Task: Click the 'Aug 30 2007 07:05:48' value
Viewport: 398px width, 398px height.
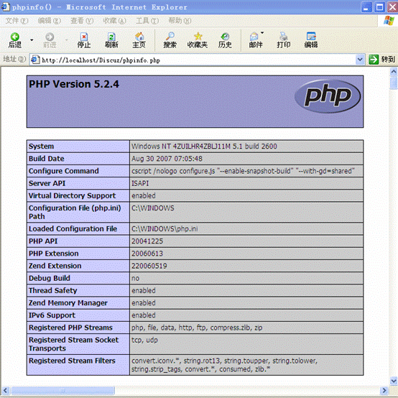Action: [167, 159]
